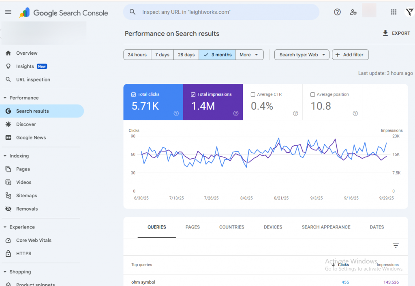Click the URL inspection search field
Viewport: 415px width, 286px height.
[221, 12]
